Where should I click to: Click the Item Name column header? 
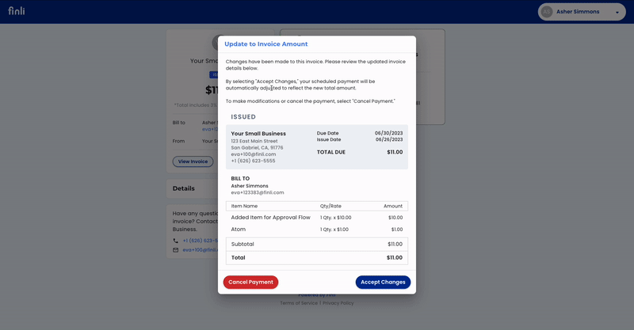tap(244, 206)
